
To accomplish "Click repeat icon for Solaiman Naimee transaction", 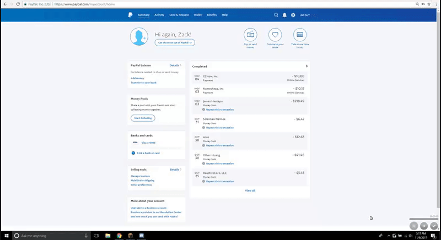I will pos(203,128).
